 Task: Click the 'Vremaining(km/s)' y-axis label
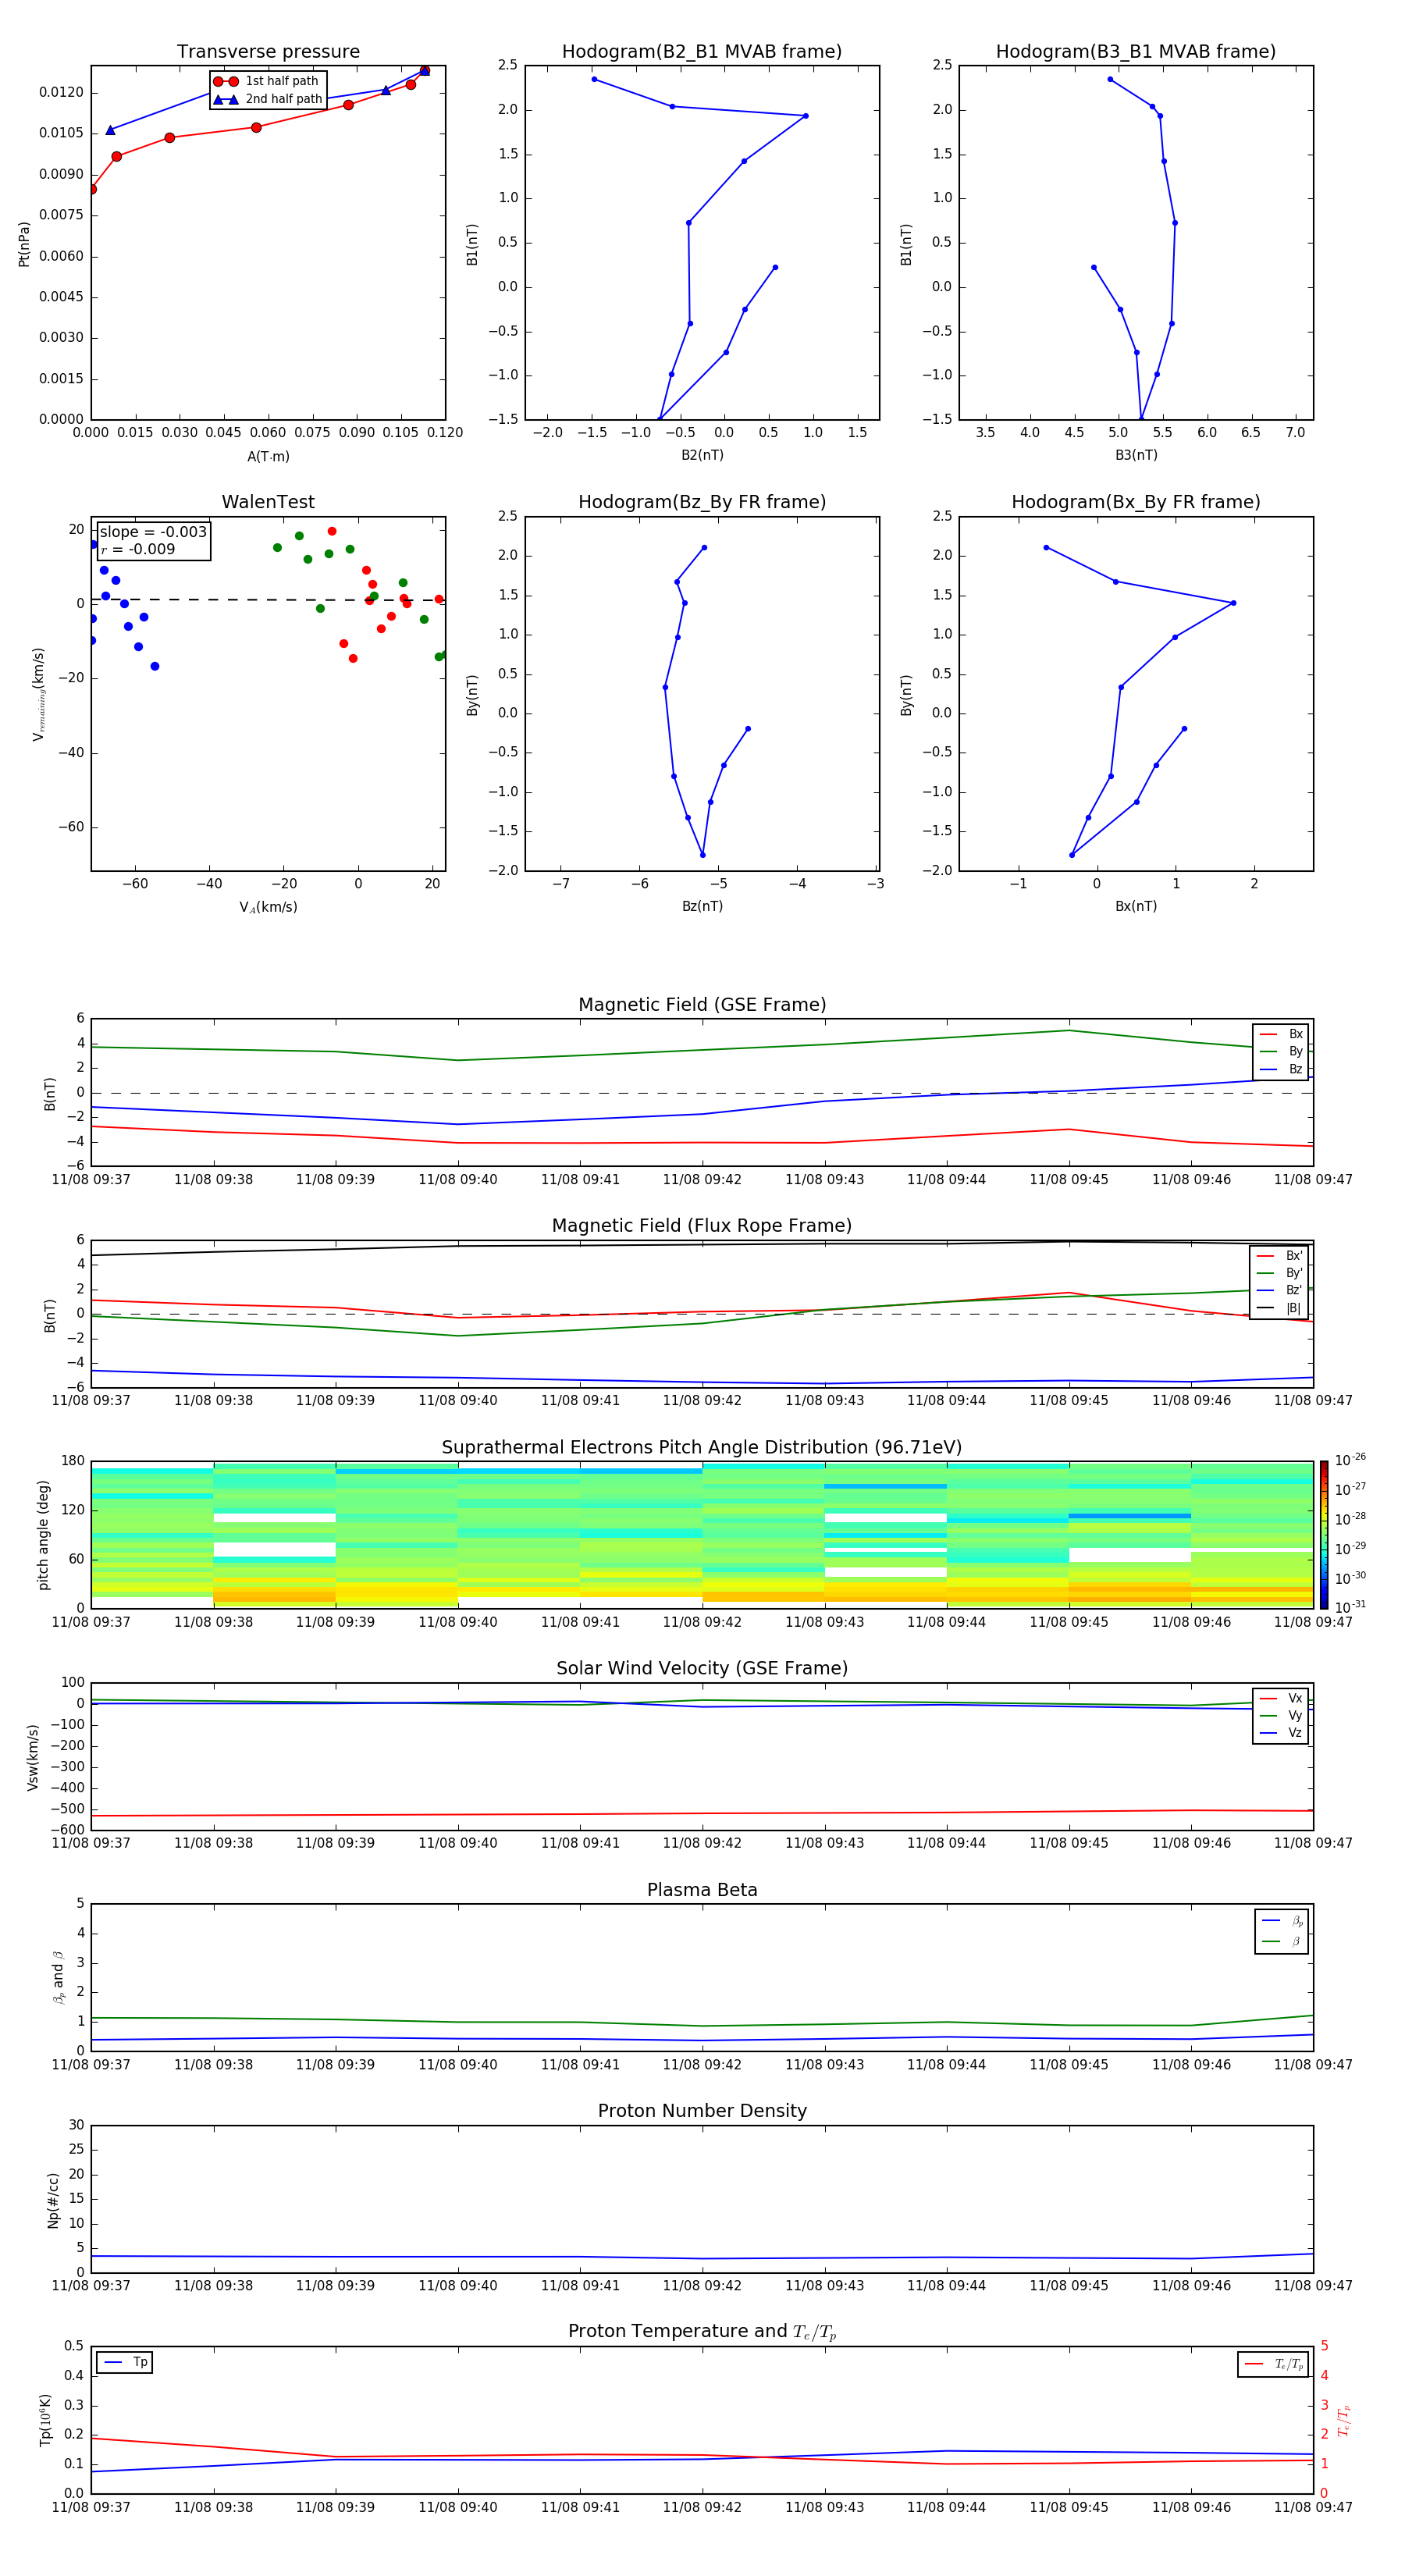tap(38, 694)
